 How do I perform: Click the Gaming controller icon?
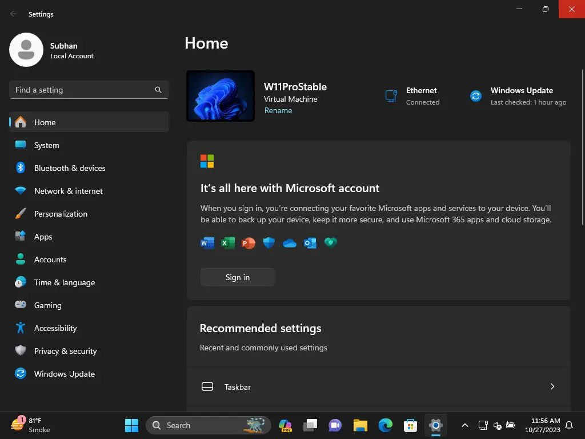point(21,305)
